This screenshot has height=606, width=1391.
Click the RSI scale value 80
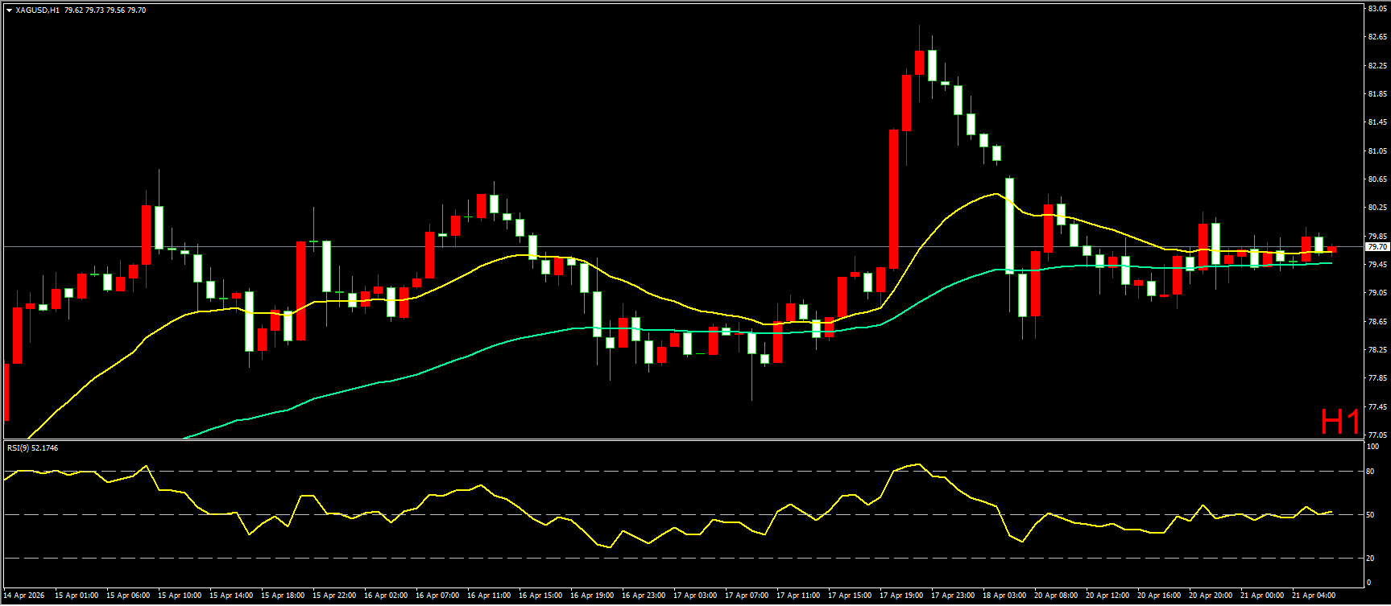[x=1370, y=472]
